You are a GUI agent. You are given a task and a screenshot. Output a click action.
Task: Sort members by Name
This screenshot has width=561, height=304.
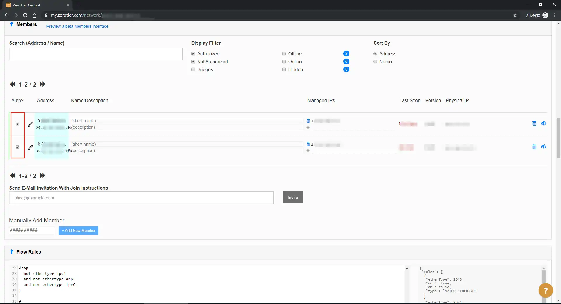point(375,62)
